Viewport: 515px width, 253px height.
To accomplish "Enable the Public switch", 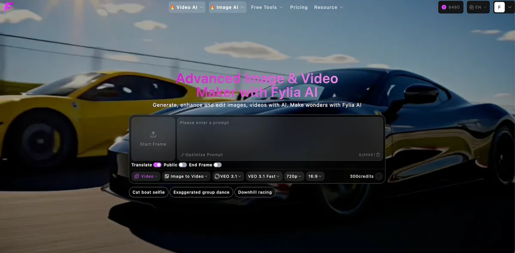I will 183,165.
